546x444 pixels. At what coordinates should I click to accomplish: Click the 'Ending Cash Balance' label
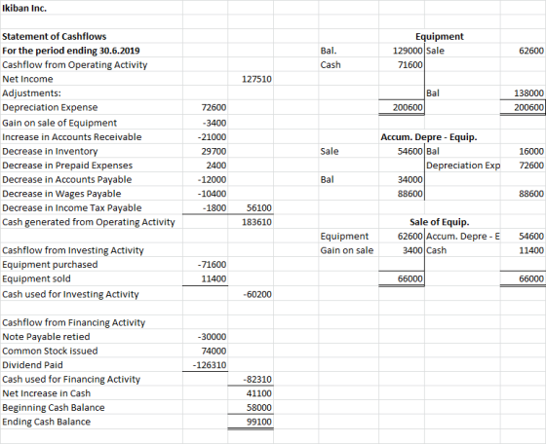click(x=47, y=422)
